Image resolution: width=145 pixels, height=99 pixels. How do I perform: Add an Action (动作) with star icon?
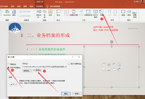point(50,13)
